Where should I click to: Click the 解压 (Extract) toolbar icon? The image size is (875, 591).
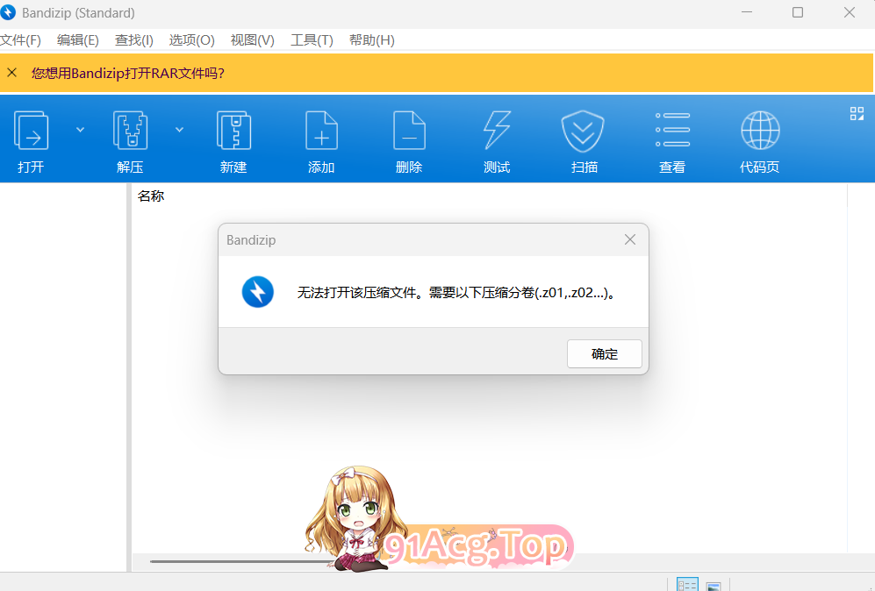click(130, 132)
